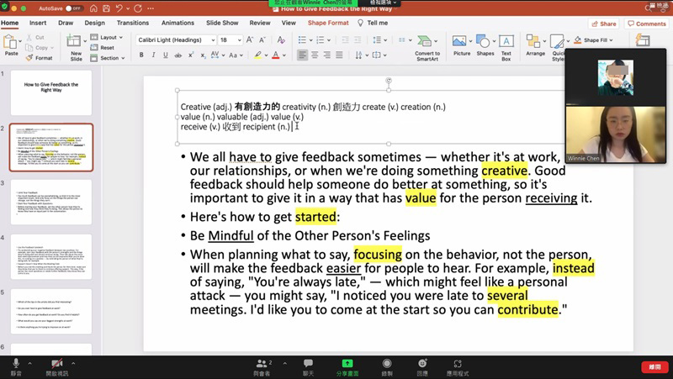Toggle Underline formatting

pyautogui.click(x=165, y=55)
